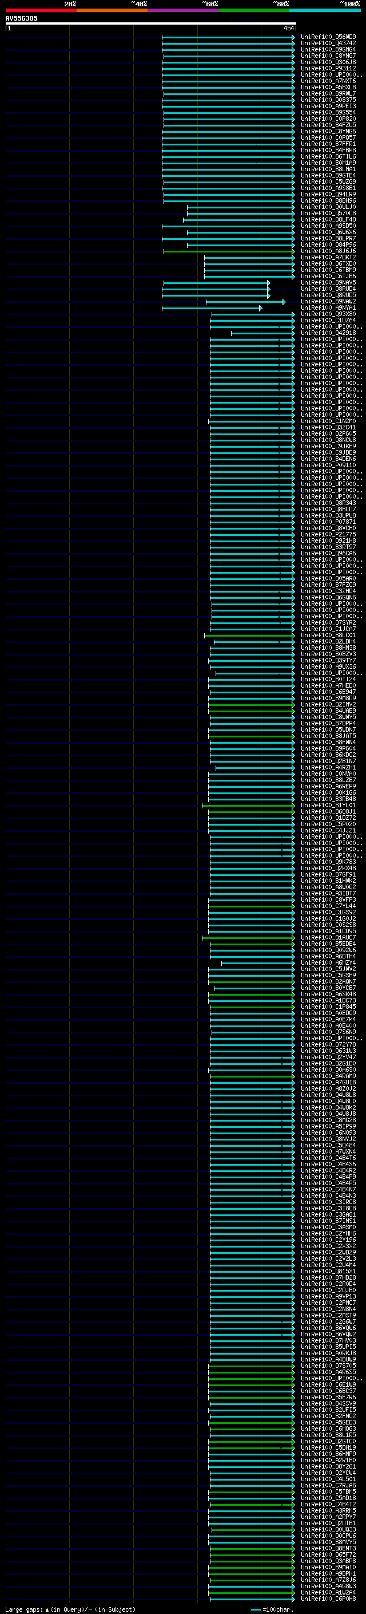Click the =100char. scale legend
The image size is (366, 1614).
(x=272, y=1609)
